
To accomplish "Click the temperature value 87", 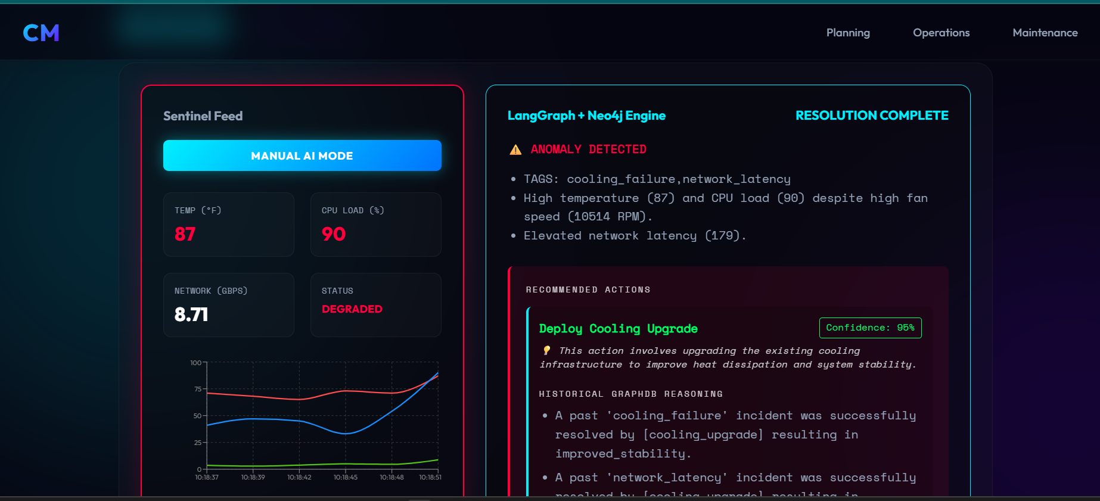I will coord(185,234).
